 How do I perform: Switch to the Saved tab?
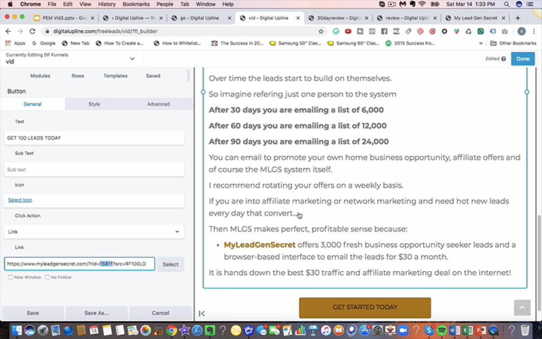coord(153,76)
